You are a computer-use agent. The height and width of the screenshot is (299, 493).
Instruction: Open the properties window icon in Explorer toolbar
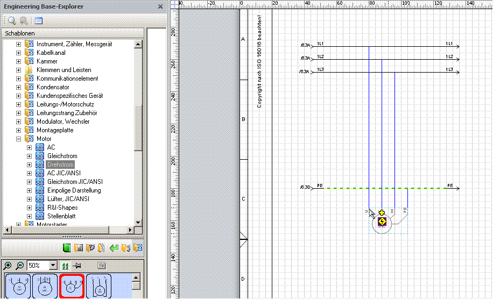(x=39, y=21)
